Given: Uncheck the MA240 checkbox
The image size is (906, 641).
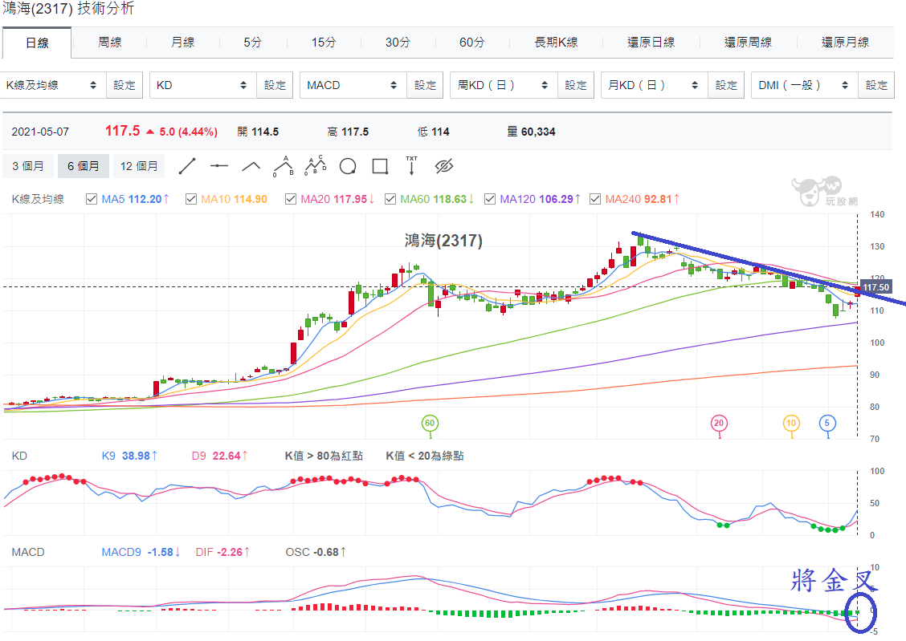Looking at the screenshot, I should 595,199.
